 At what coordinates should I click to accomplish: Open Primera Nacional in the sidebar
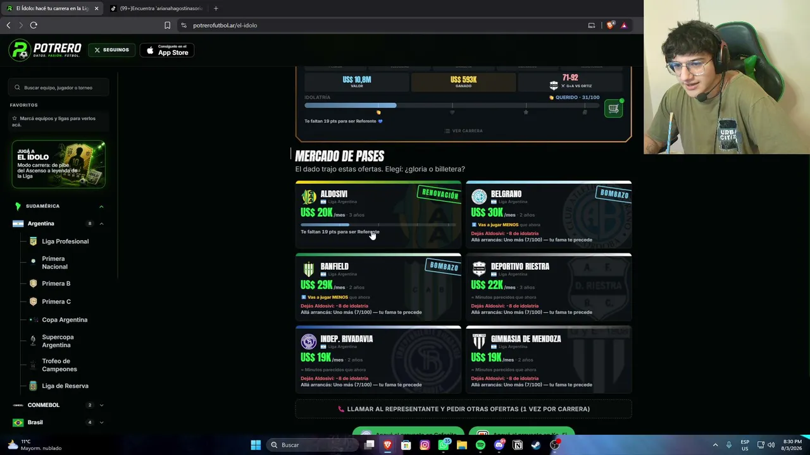tap(54, 262)
